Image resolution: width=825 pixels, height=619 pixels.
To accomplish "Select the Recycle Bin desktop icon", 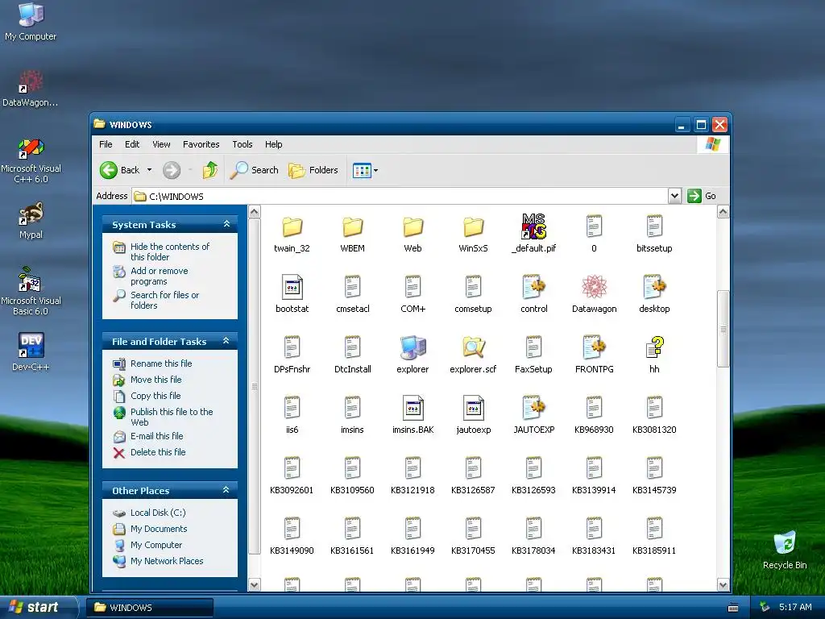I will coord(785,550).
